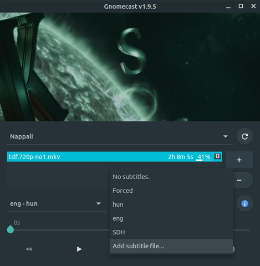Start playback with the play button

click(x=79, y=249)
